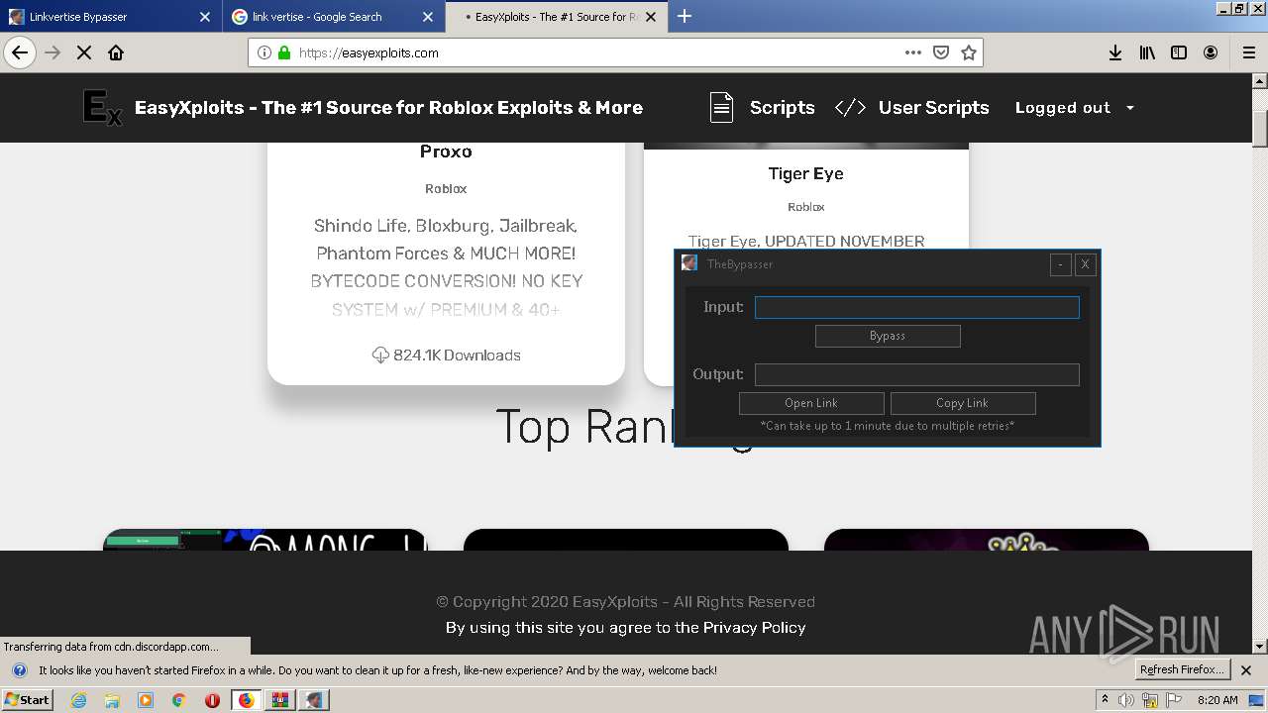Click the Copy Link button
The height and width of the screenshot is (713, 1268).
point(963,403)
